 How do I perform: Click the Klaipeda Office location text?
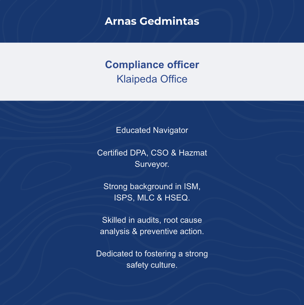tap(152, 79)
